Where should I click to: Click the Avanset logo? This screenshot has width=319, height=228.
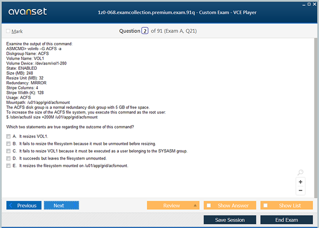click(27, 11)
